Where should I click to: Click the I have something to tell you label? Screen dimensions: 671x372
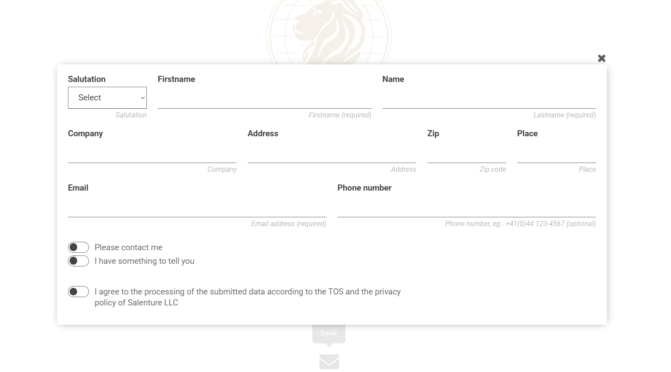click(144, 261)
